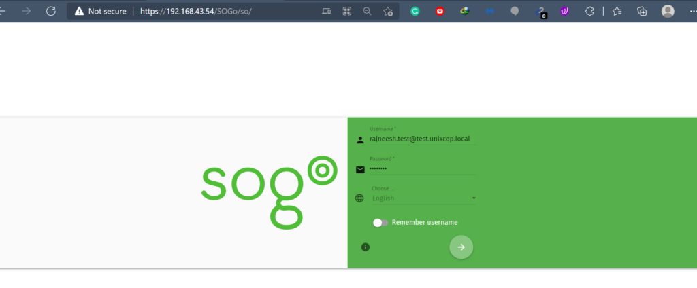Image resolution: width=697 pixels, height=288 pixels.
Task: Click the zoom out magnifier icon
Action: (x=367, y=11)
